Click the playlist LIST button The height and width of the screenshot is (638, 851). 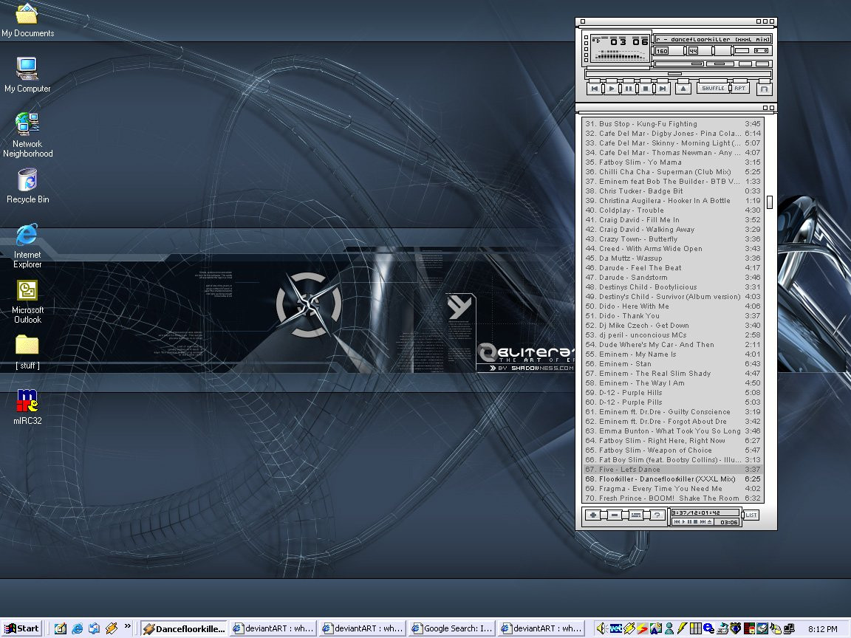751,515
